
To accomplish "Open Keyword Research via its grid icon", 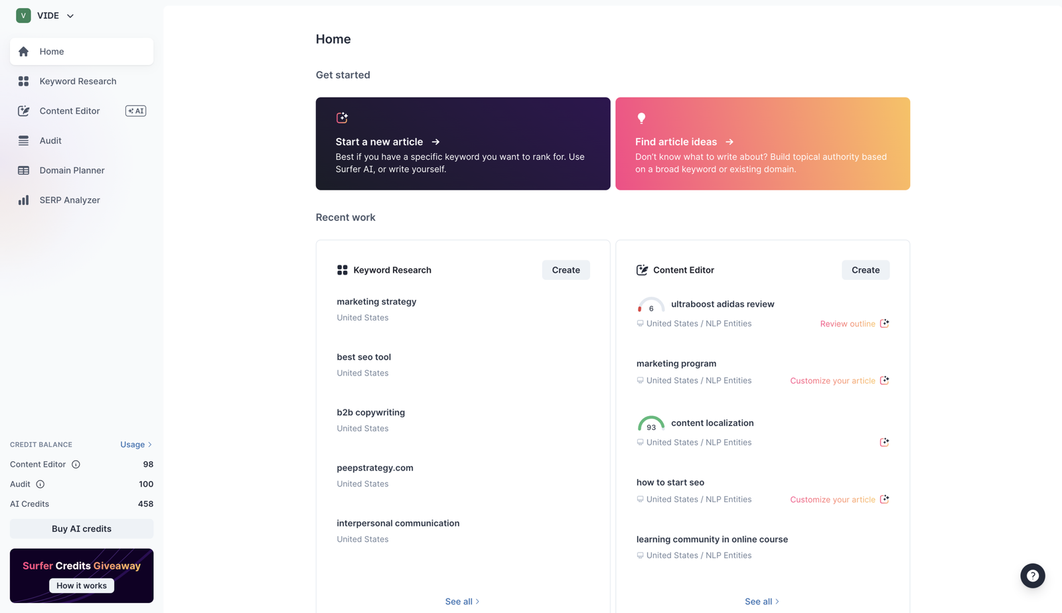I will click(x=23, y=81).
